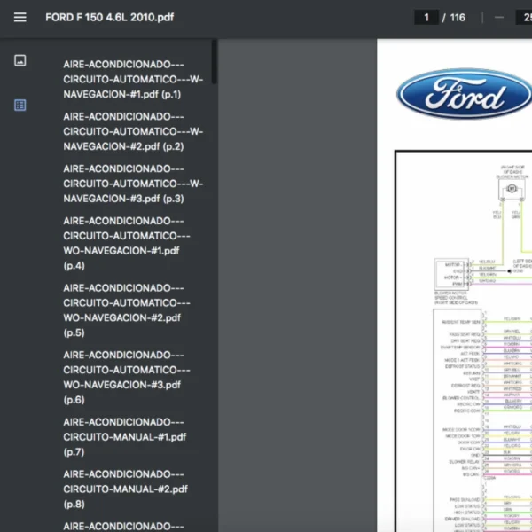The width and height of the screenshot is (532, 532).
Task: Select WO-NAVEGACION-#1.pdf (p.4) in outline
Action: 127,243
